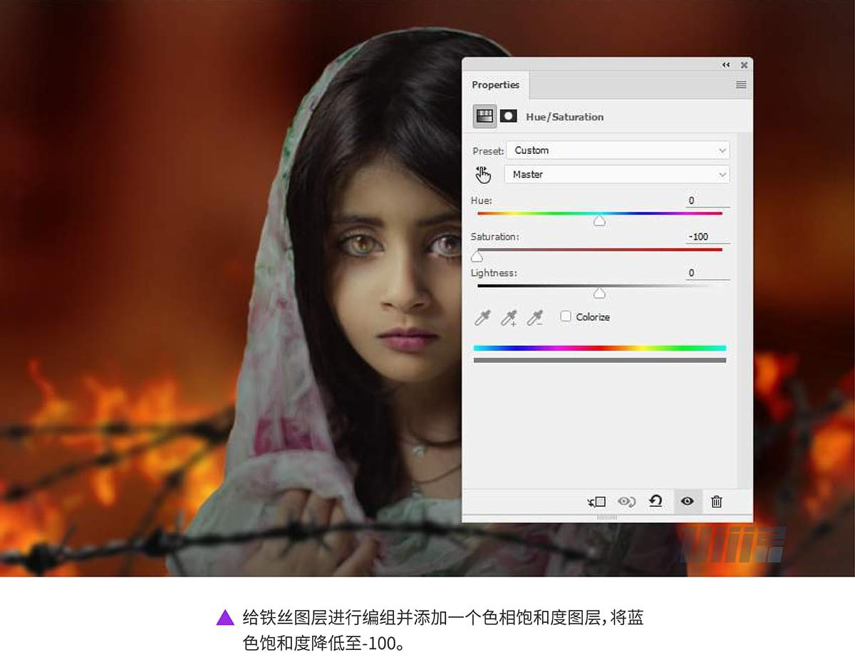This screenshot has height=662, width=855.
Task: Click the view previous state icon
Action: coord(627,502)
